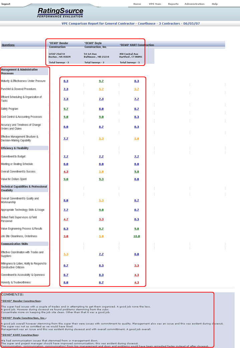Open Doyle's 9.3 Value for Dollars Spent score
The width and height of the screenshot is (240, 348).
[x=101, y=179]
